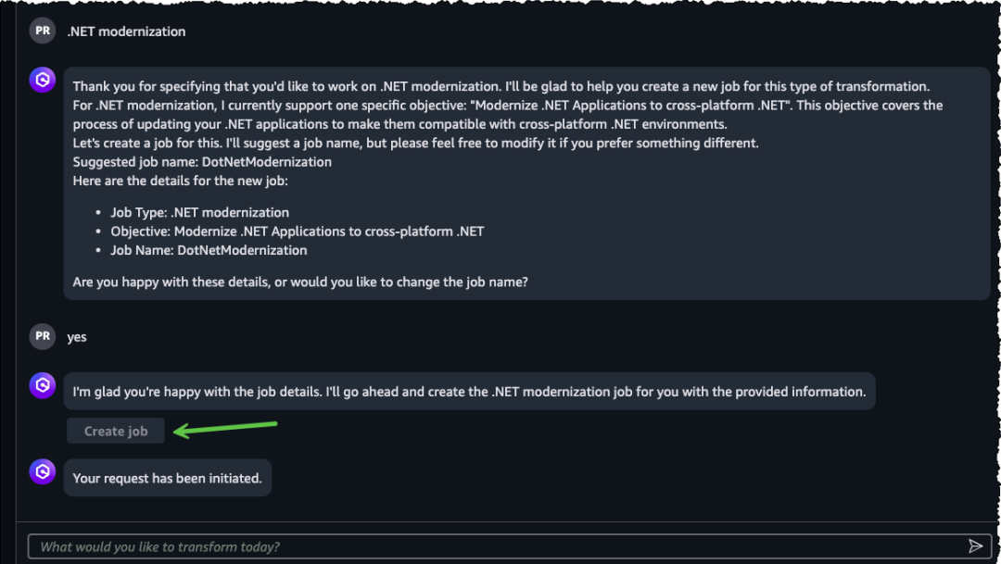Click the PR avatar beside "yes"
This screenshot has width=1001, height=564.
coord(43,336)
